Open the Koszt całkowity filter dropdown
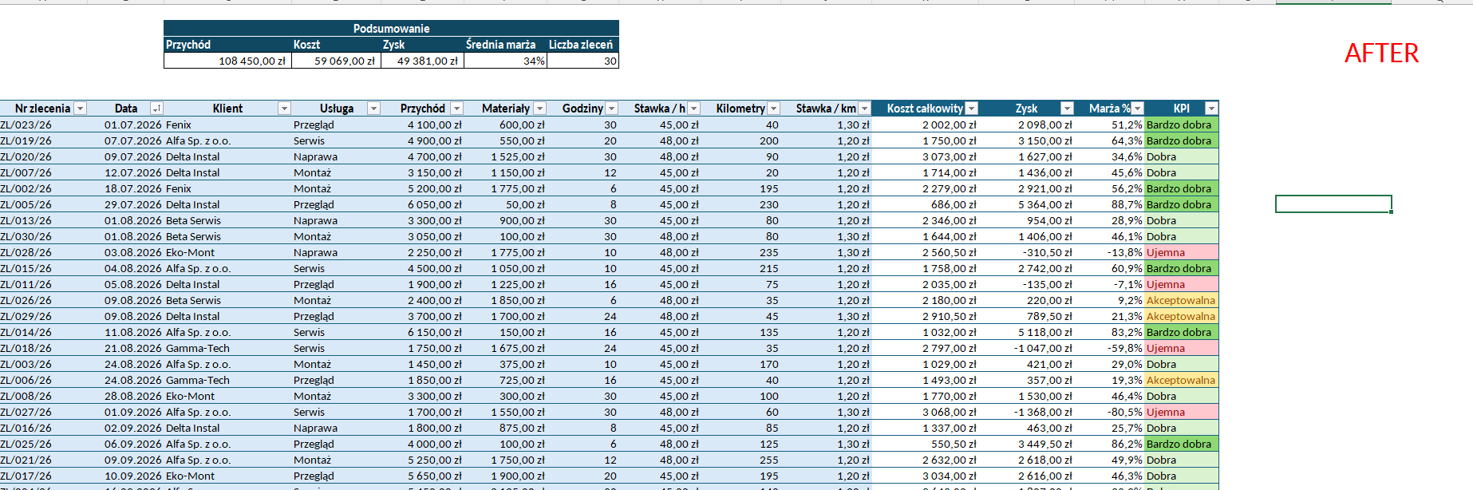 971,109
